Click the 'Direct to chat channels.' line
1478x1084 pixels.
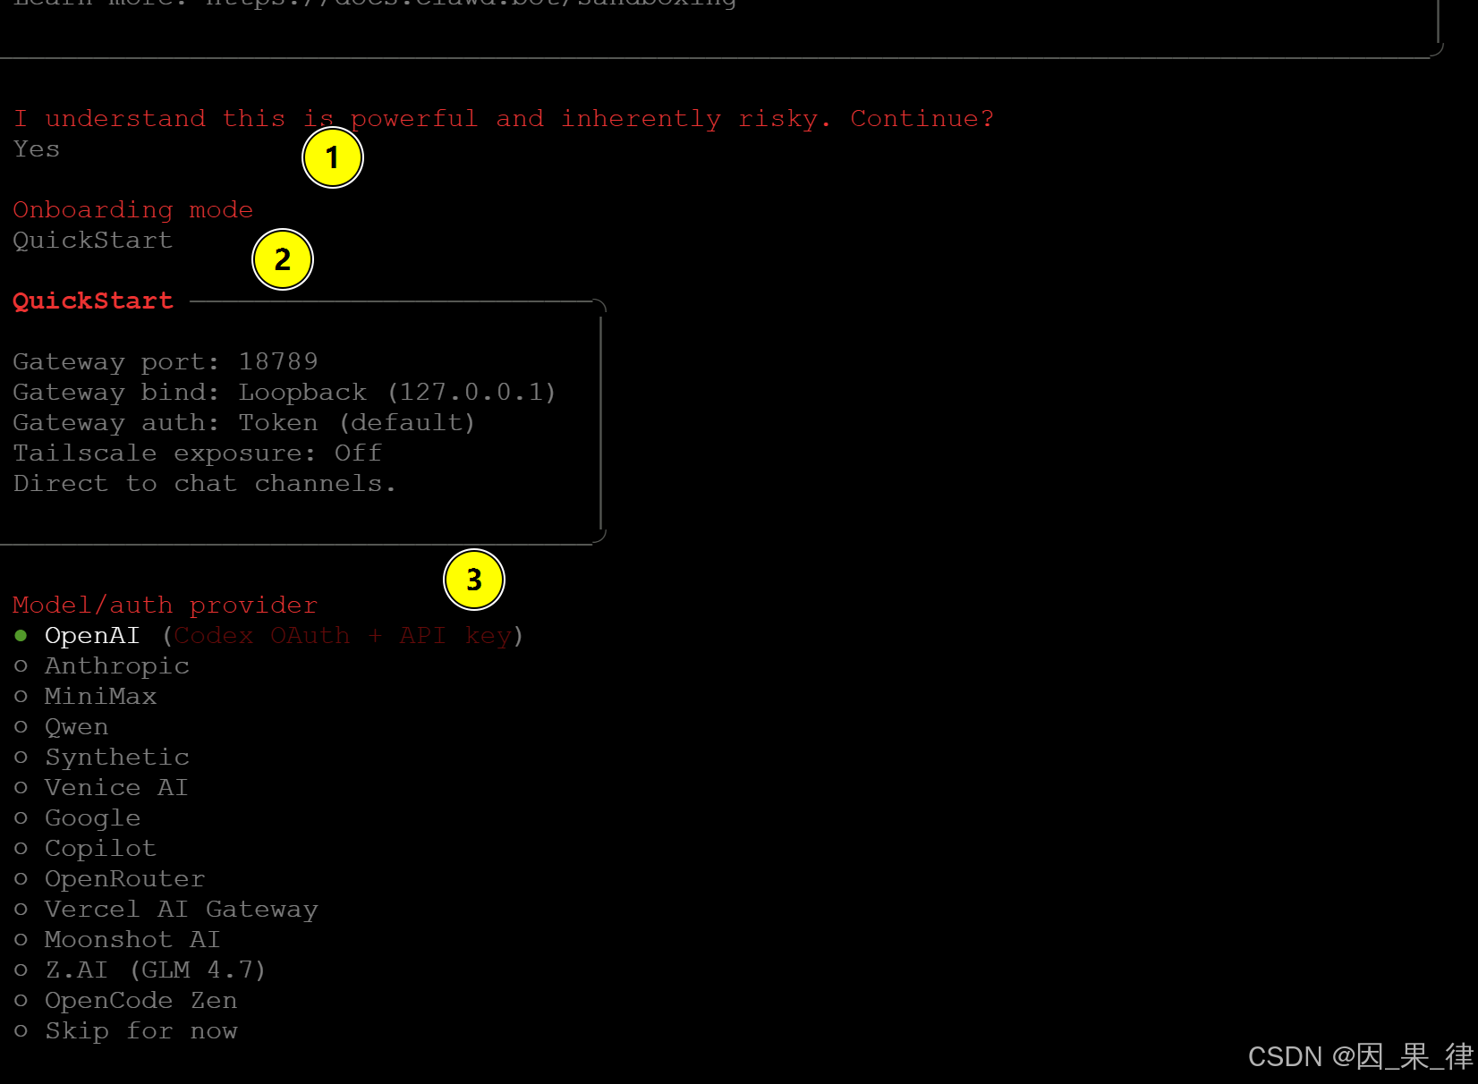point(205,484)
